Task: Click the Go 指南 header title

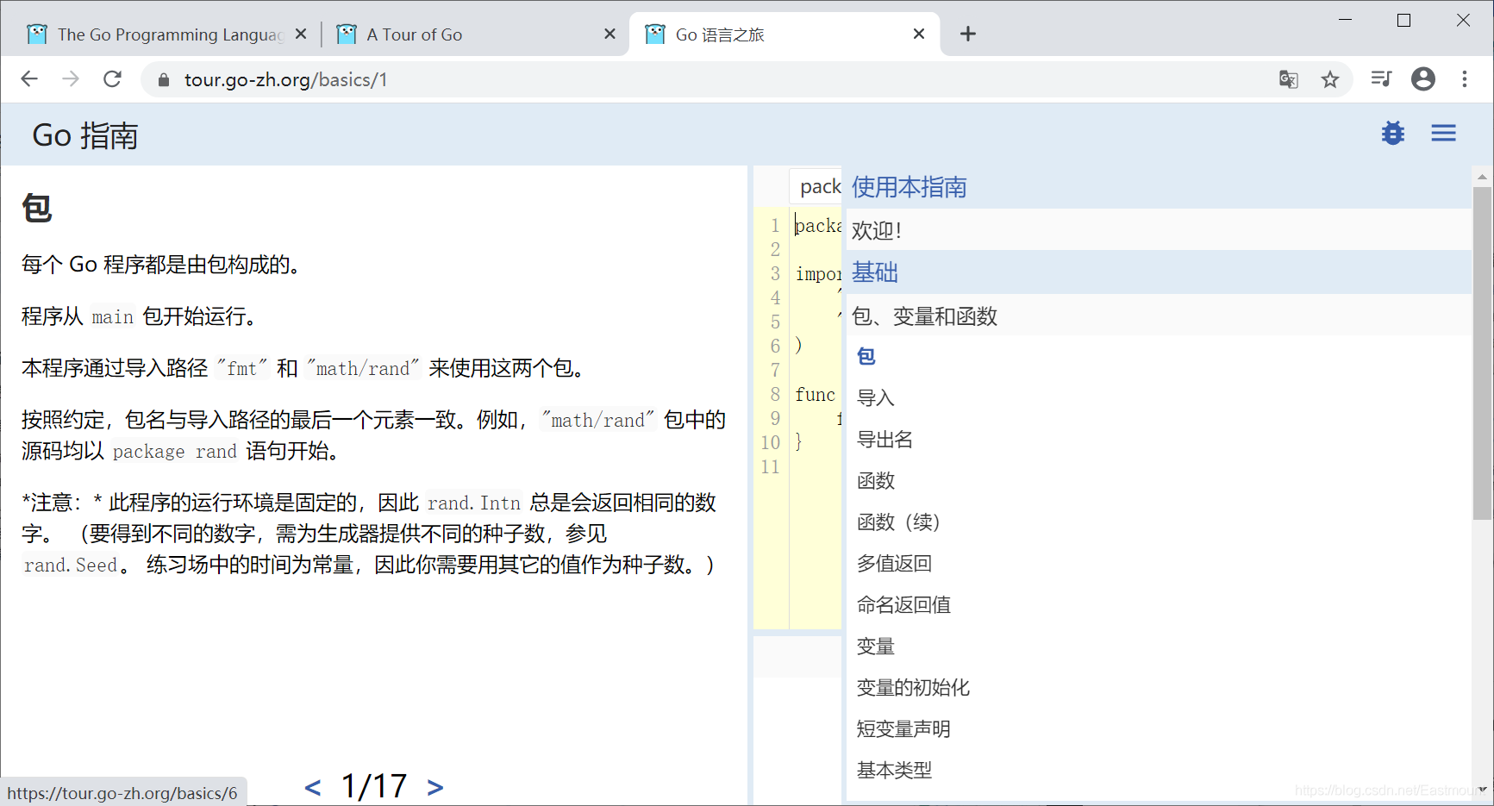Action: tap(85, 135)
